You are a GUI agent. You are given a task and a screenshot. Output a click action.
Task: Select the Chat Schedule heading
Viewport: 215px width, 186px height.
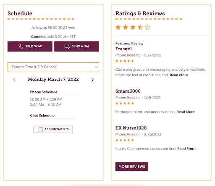coord(42,116)
